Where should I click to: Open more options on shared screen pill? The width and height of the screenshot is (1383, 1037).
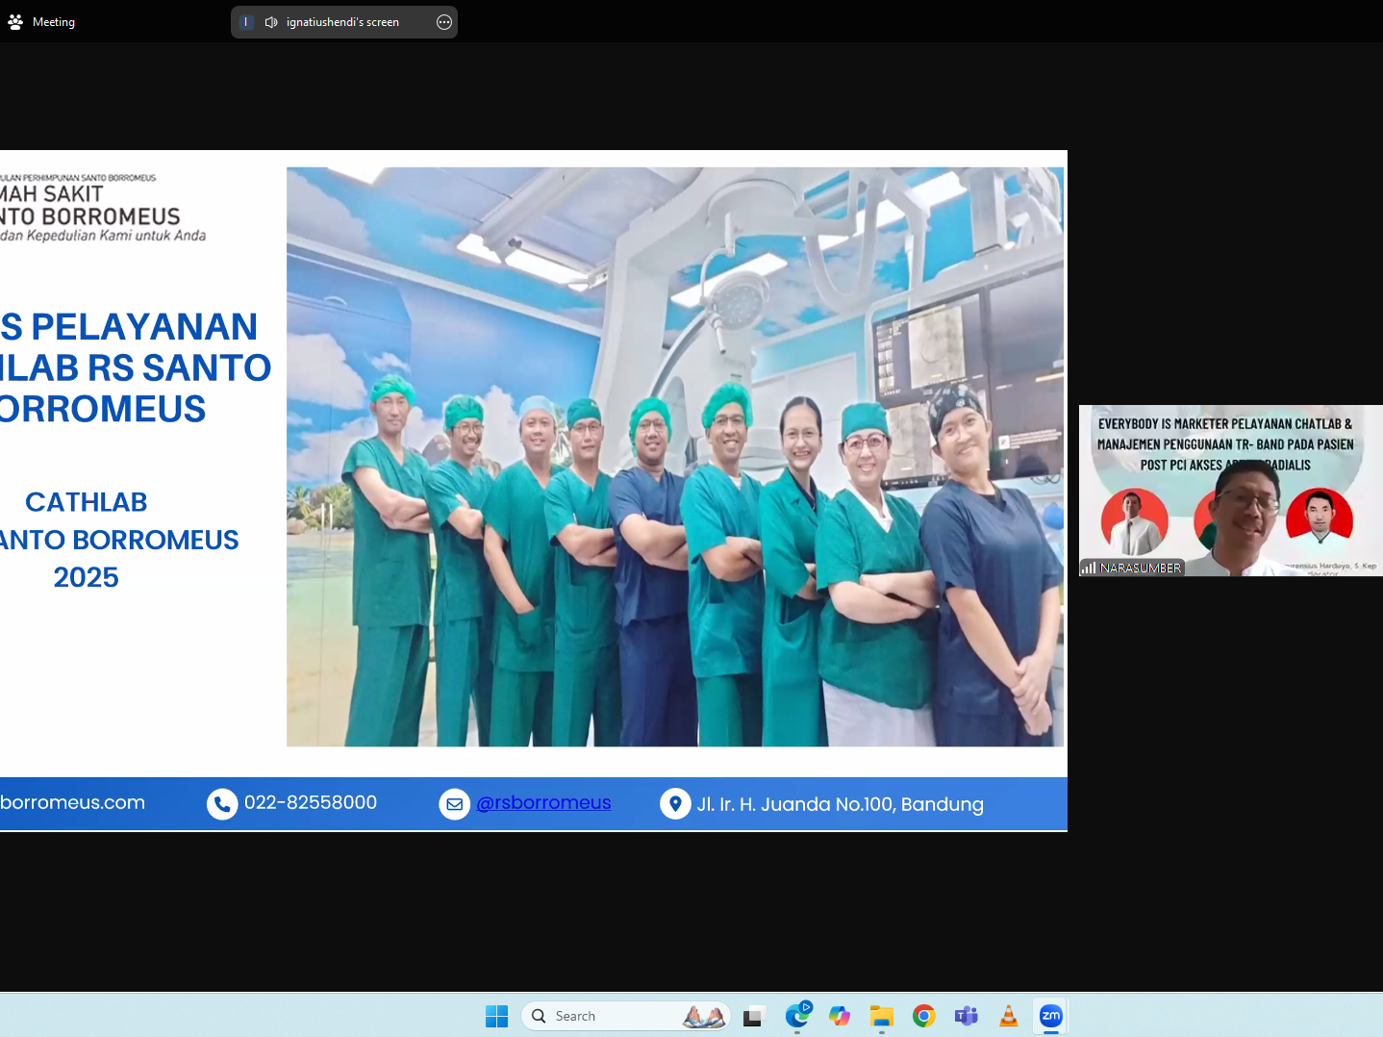pyautogui.click(x=443, y=22)
